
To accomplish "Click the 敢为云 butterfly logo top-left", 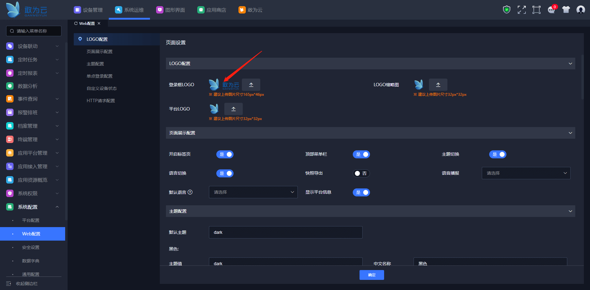I will (x=26, y=10).
